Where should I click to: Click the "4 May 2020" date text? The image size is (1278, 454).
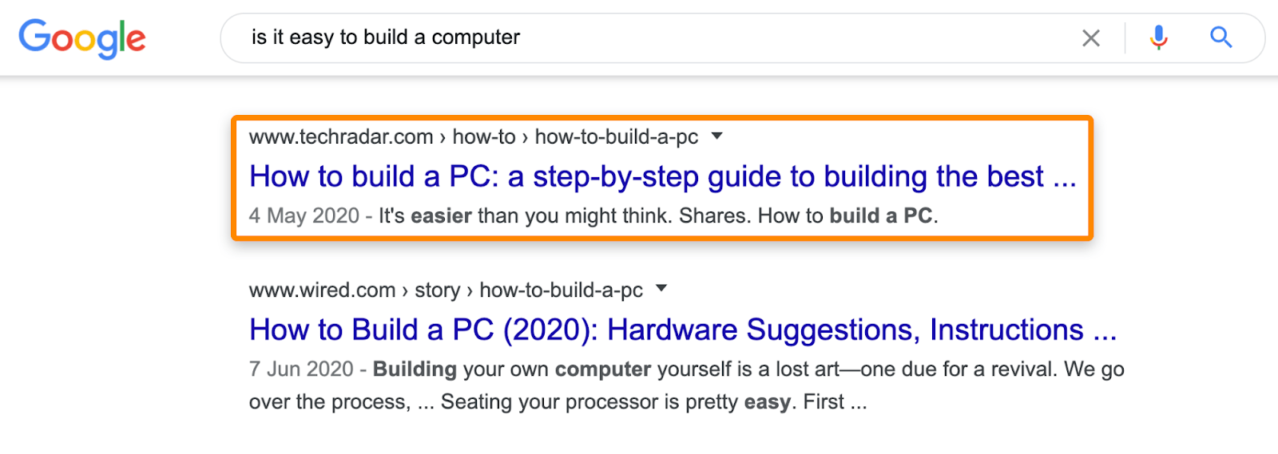[x=304, y=215]
